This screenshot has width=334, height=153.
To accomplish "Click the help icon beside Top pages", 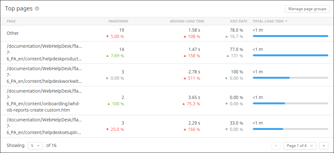I will point(37,9).
